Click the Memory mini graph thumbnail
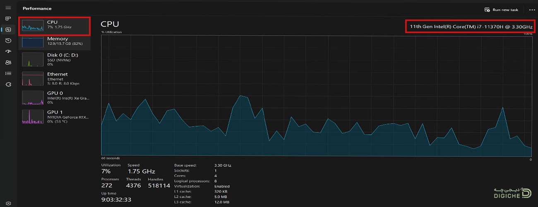The height and width of the screenshot is (207, 538). click(x=33, y=41)
